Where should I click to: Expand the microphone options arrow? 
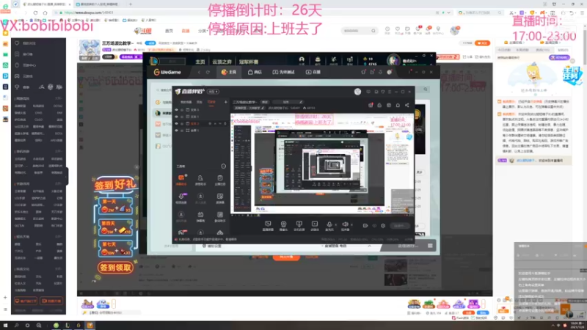tap(335, 225)
